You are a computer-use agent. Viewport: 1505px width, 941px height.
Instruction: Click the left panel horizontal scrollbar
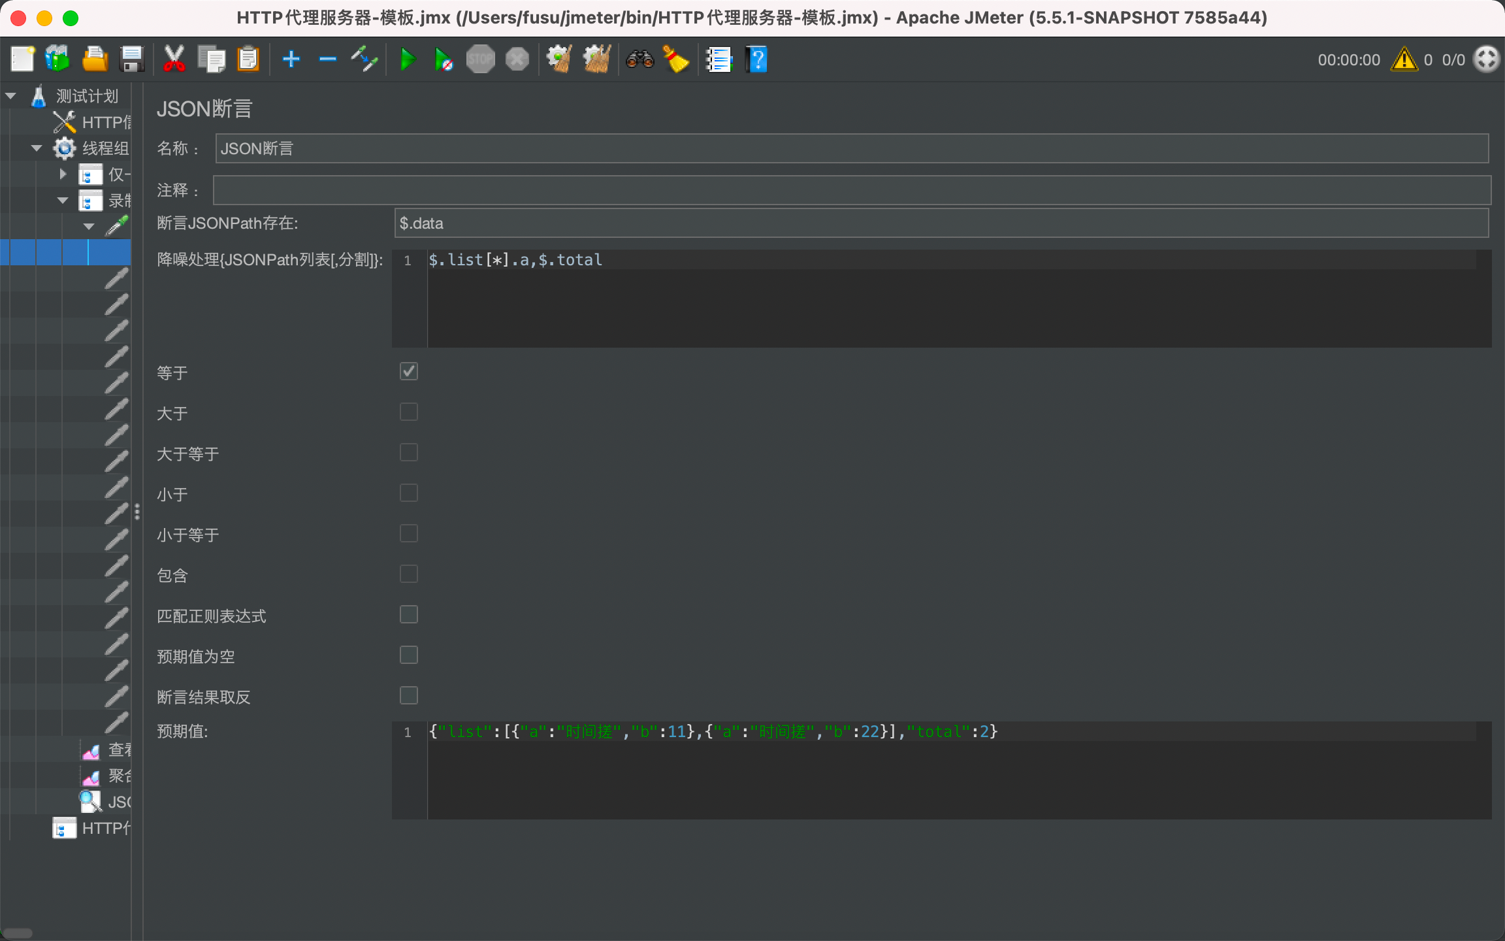pos(18,933)
